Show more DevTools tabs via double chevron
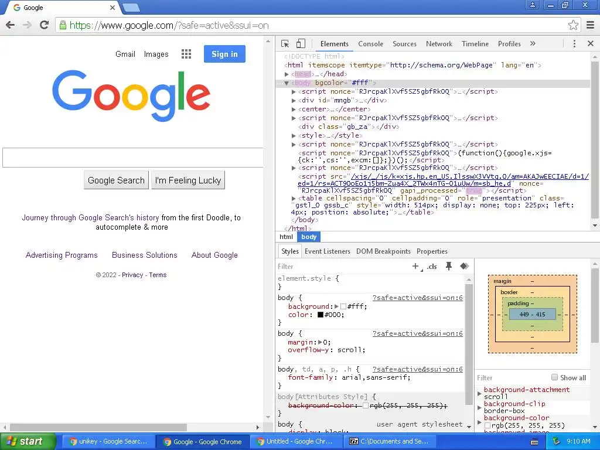Image resolution: width=600 pixels, height=450 pixels. [533, 43]
